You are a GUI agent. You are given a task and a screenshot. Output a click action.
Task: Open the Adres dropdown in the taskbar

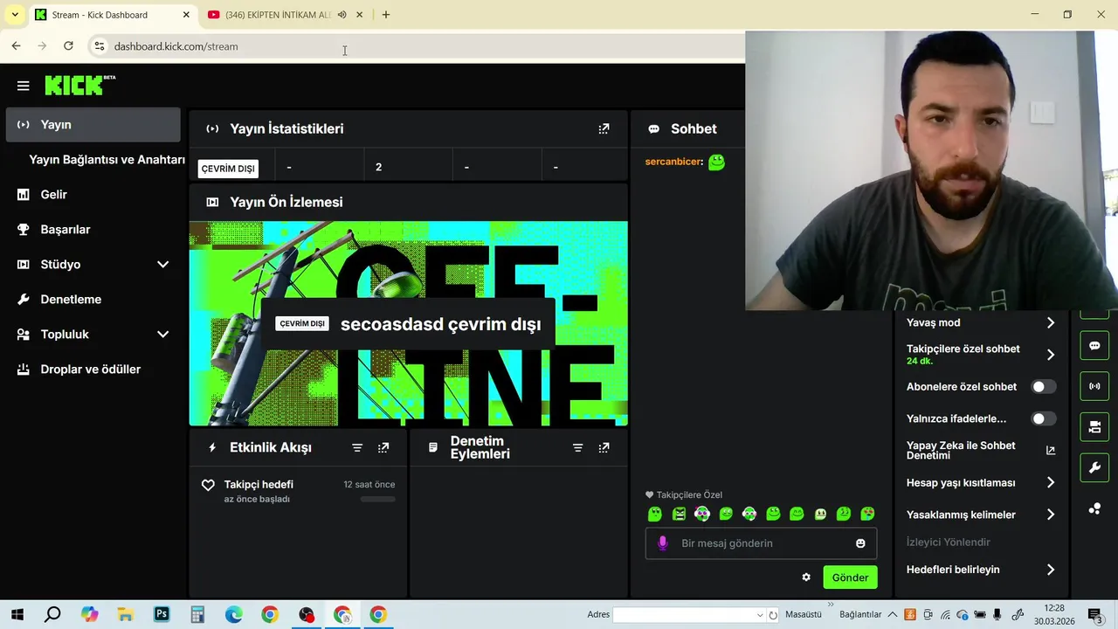760,614
